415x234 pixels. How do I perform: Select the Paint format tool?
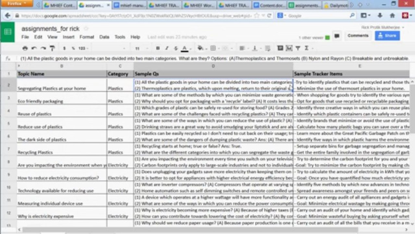[52, 48]
